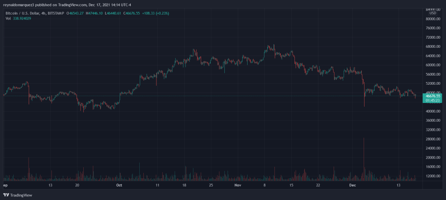Click the 28000.00 price axis label
The image size is (446, 200).
433,139
